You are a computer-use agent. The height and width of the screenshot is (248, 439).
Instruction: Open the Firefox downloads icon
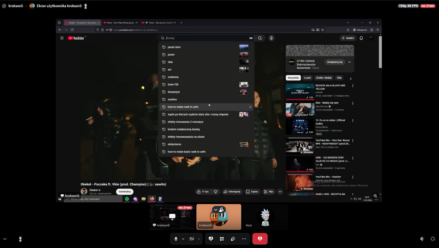pyautogui.click(x=348, y=30)
